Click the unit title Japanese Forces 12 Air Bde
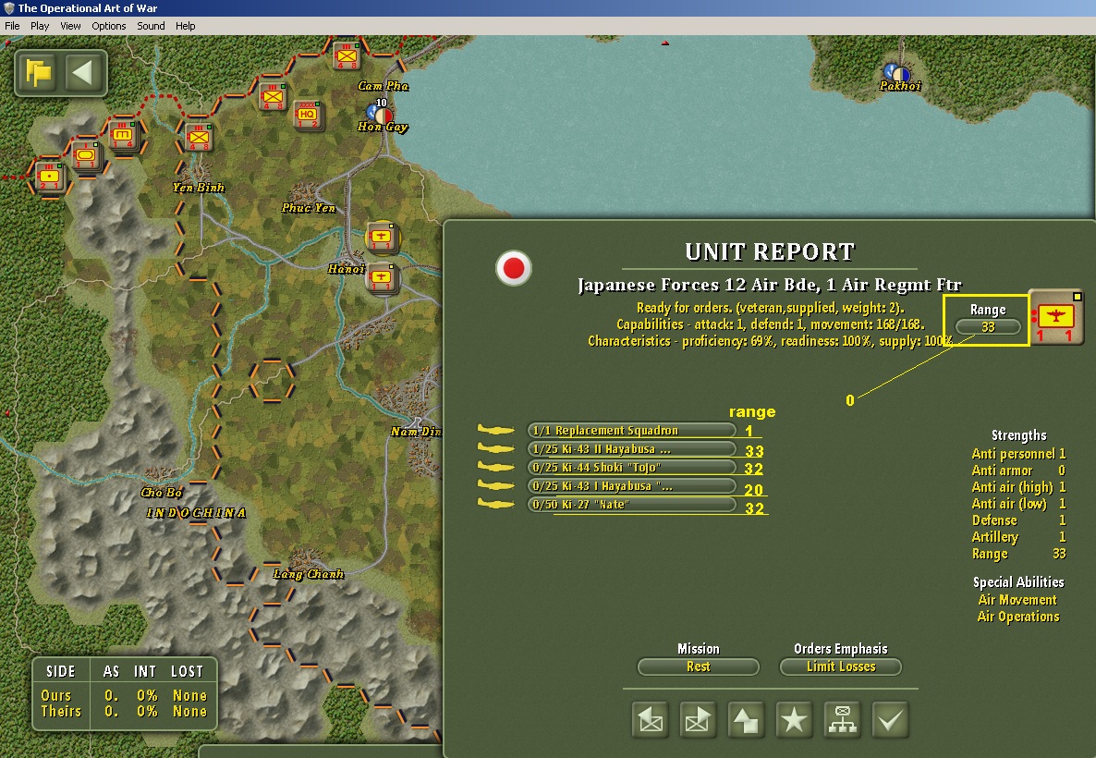 pyautogui.click(x=770, y=285)
